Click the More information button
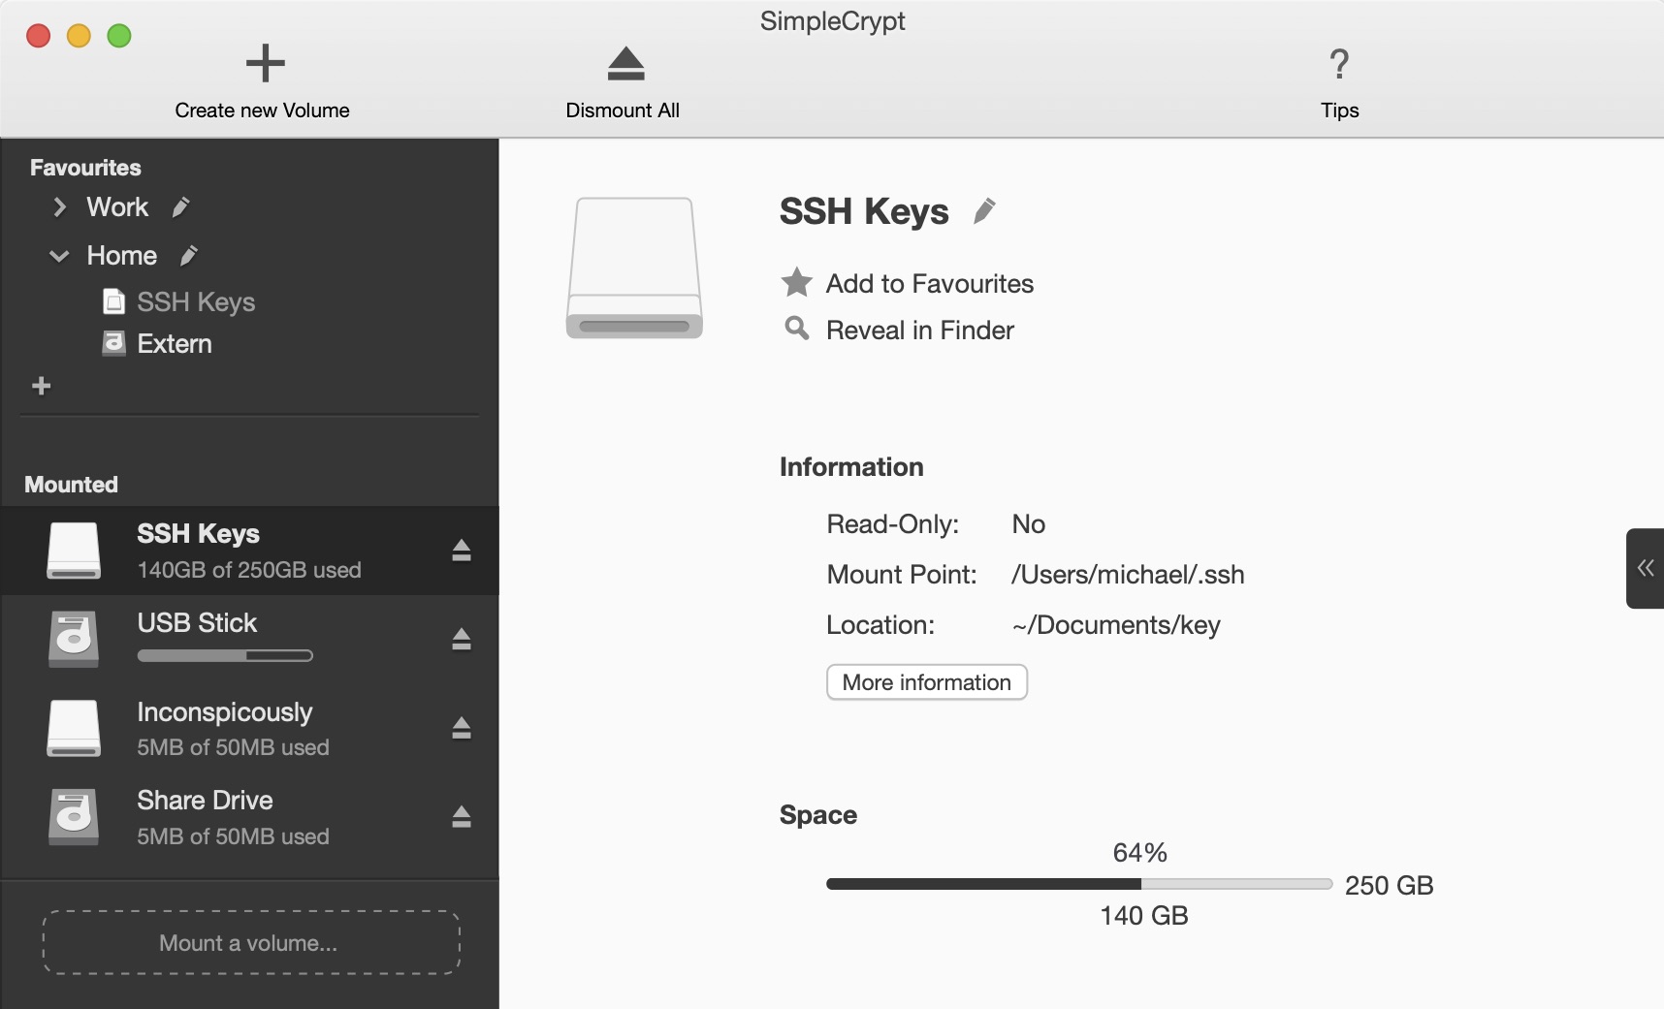This screenshot has width=1664, height=1009. [927, 682]
